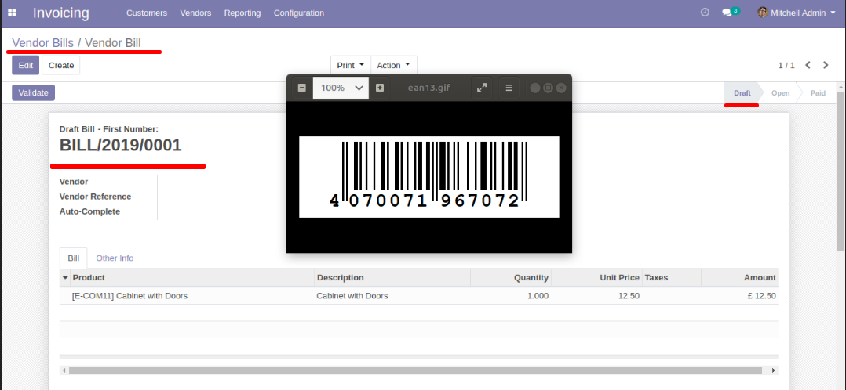Click the barcode image

pos(429,177)
